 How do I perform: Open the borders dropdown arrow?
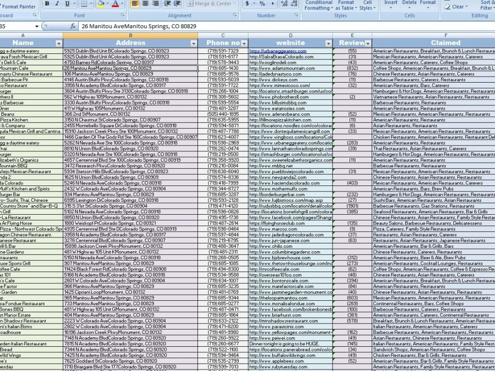pos(91,4)
